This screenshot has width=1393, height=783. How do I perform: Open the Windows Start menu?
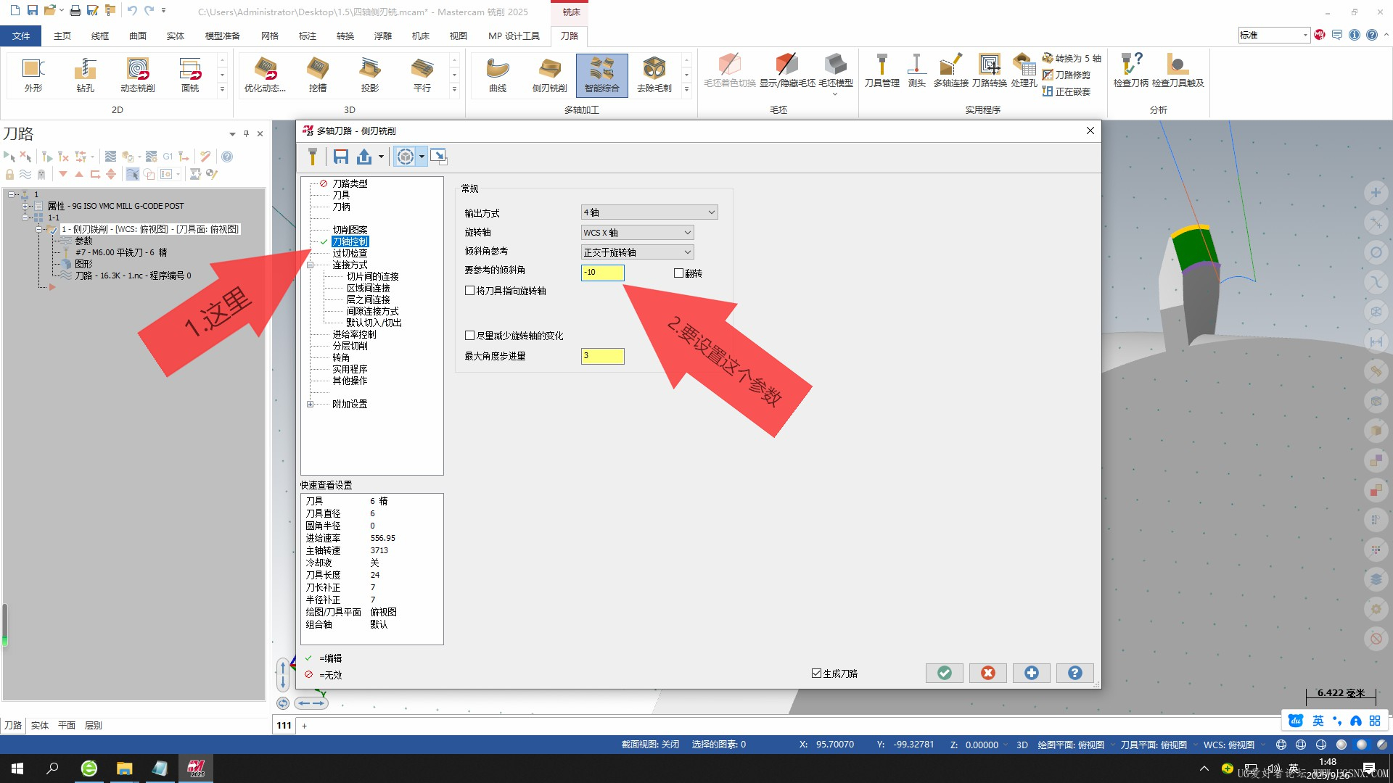[17, 768]
